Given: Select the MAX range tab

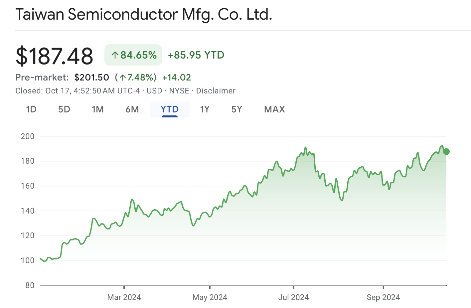Looking at the screenshot, I should pos(274,109).
